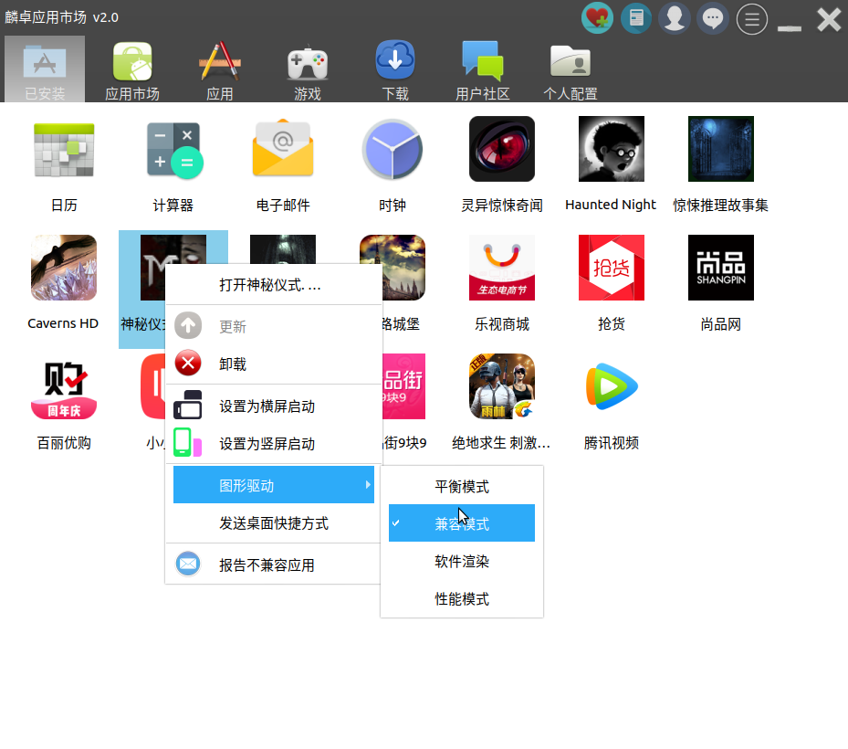The image size is (848, 749).
Task: Choose 打开神秘仪式 from the context menu
Action: [273, 285]
